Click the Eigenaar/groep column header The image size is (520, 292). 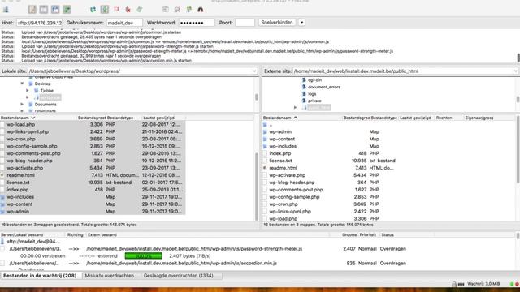pyautogui.click(x=479, y=118)
